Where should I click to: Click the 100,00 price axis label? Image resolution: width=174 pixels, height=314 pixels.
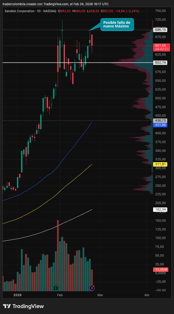click(160, 238)
